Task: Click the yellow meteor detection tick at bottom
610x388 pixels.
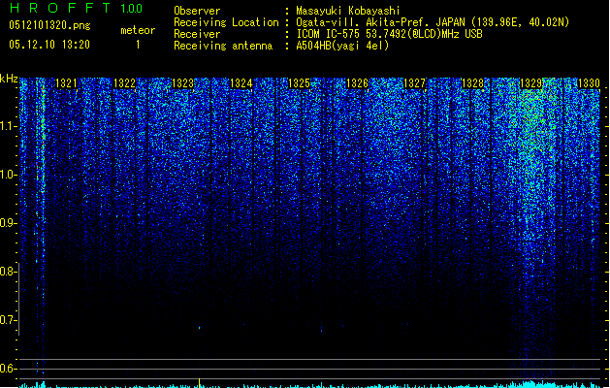Action: pyautogui.click(x=199, y=382)
